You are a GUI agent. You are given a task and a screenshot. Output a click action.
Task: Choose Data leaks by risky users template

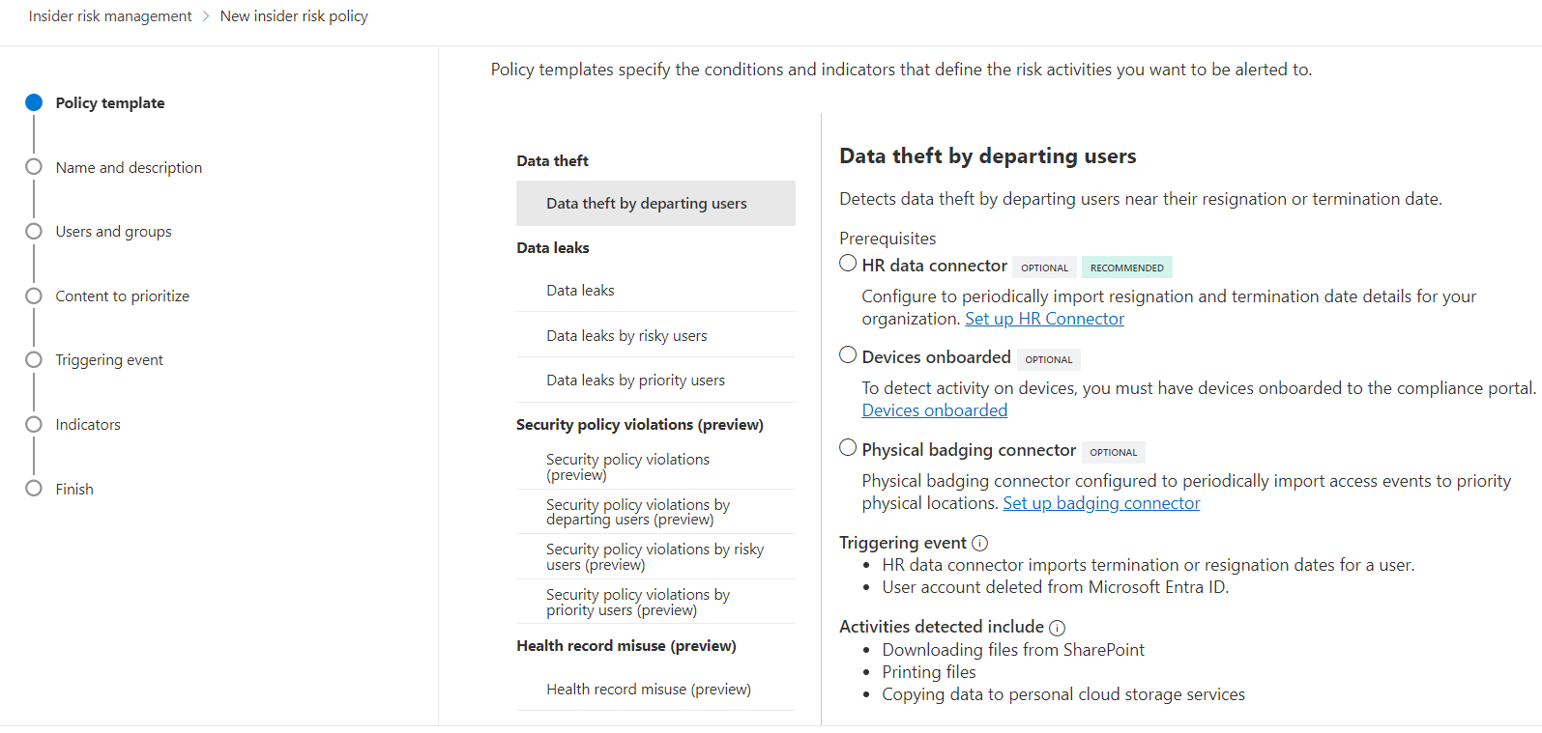pyautogui.click(x=626, y=335)
